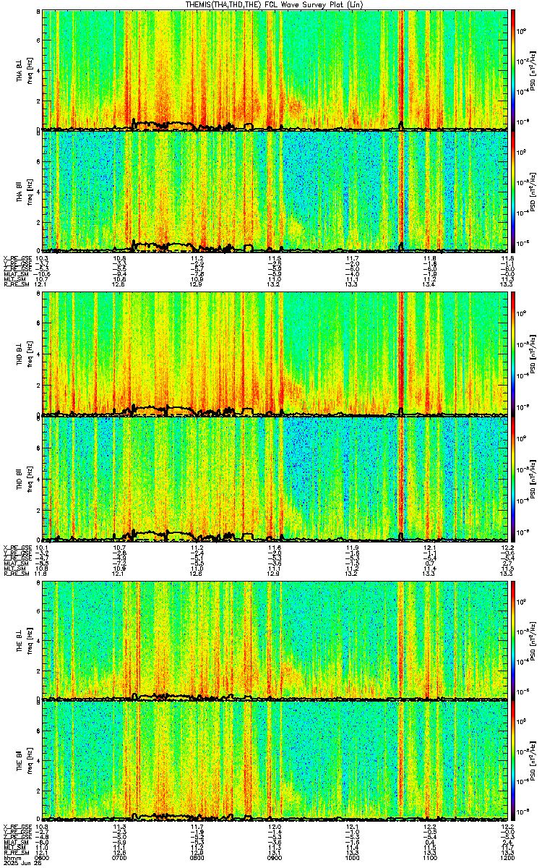Click the PSD color bar beside THD B-parallel
Image resolution: width=542 pixels, height=868 pixels.
(x=514, y=478)
